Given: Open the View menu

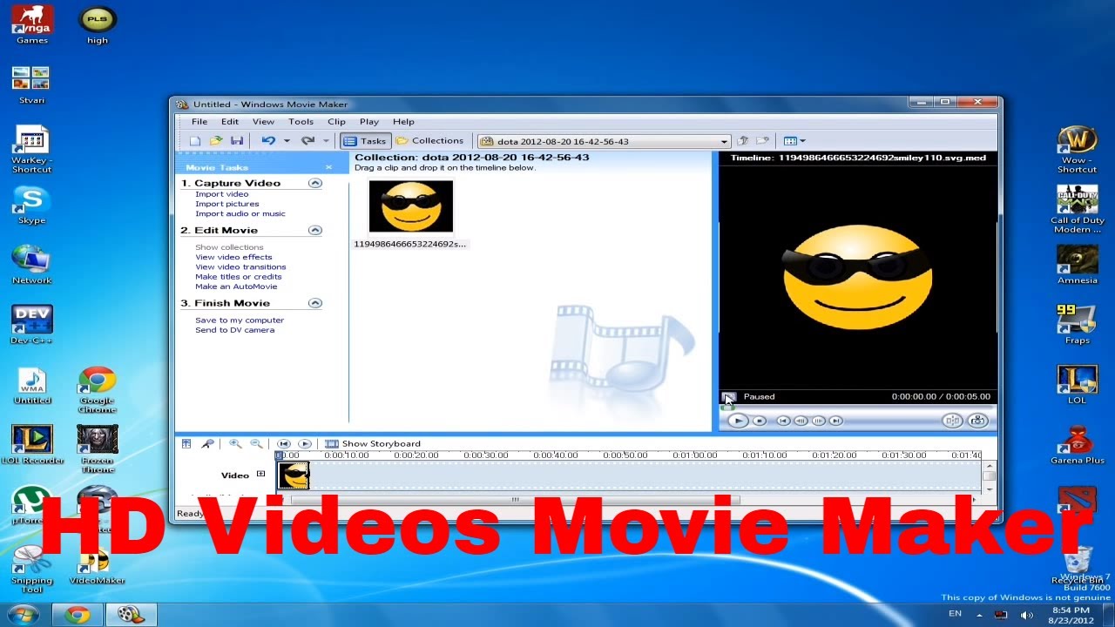Looking at the screenshot, I should [x=263, y=122].
